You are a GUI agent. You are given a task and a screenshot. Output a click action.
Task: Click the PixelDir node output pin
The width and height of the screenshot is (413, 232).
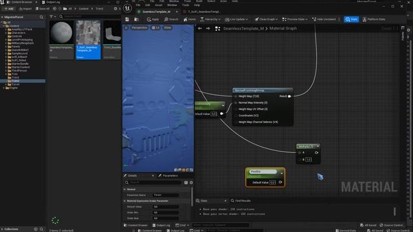[x=280, y=182]
